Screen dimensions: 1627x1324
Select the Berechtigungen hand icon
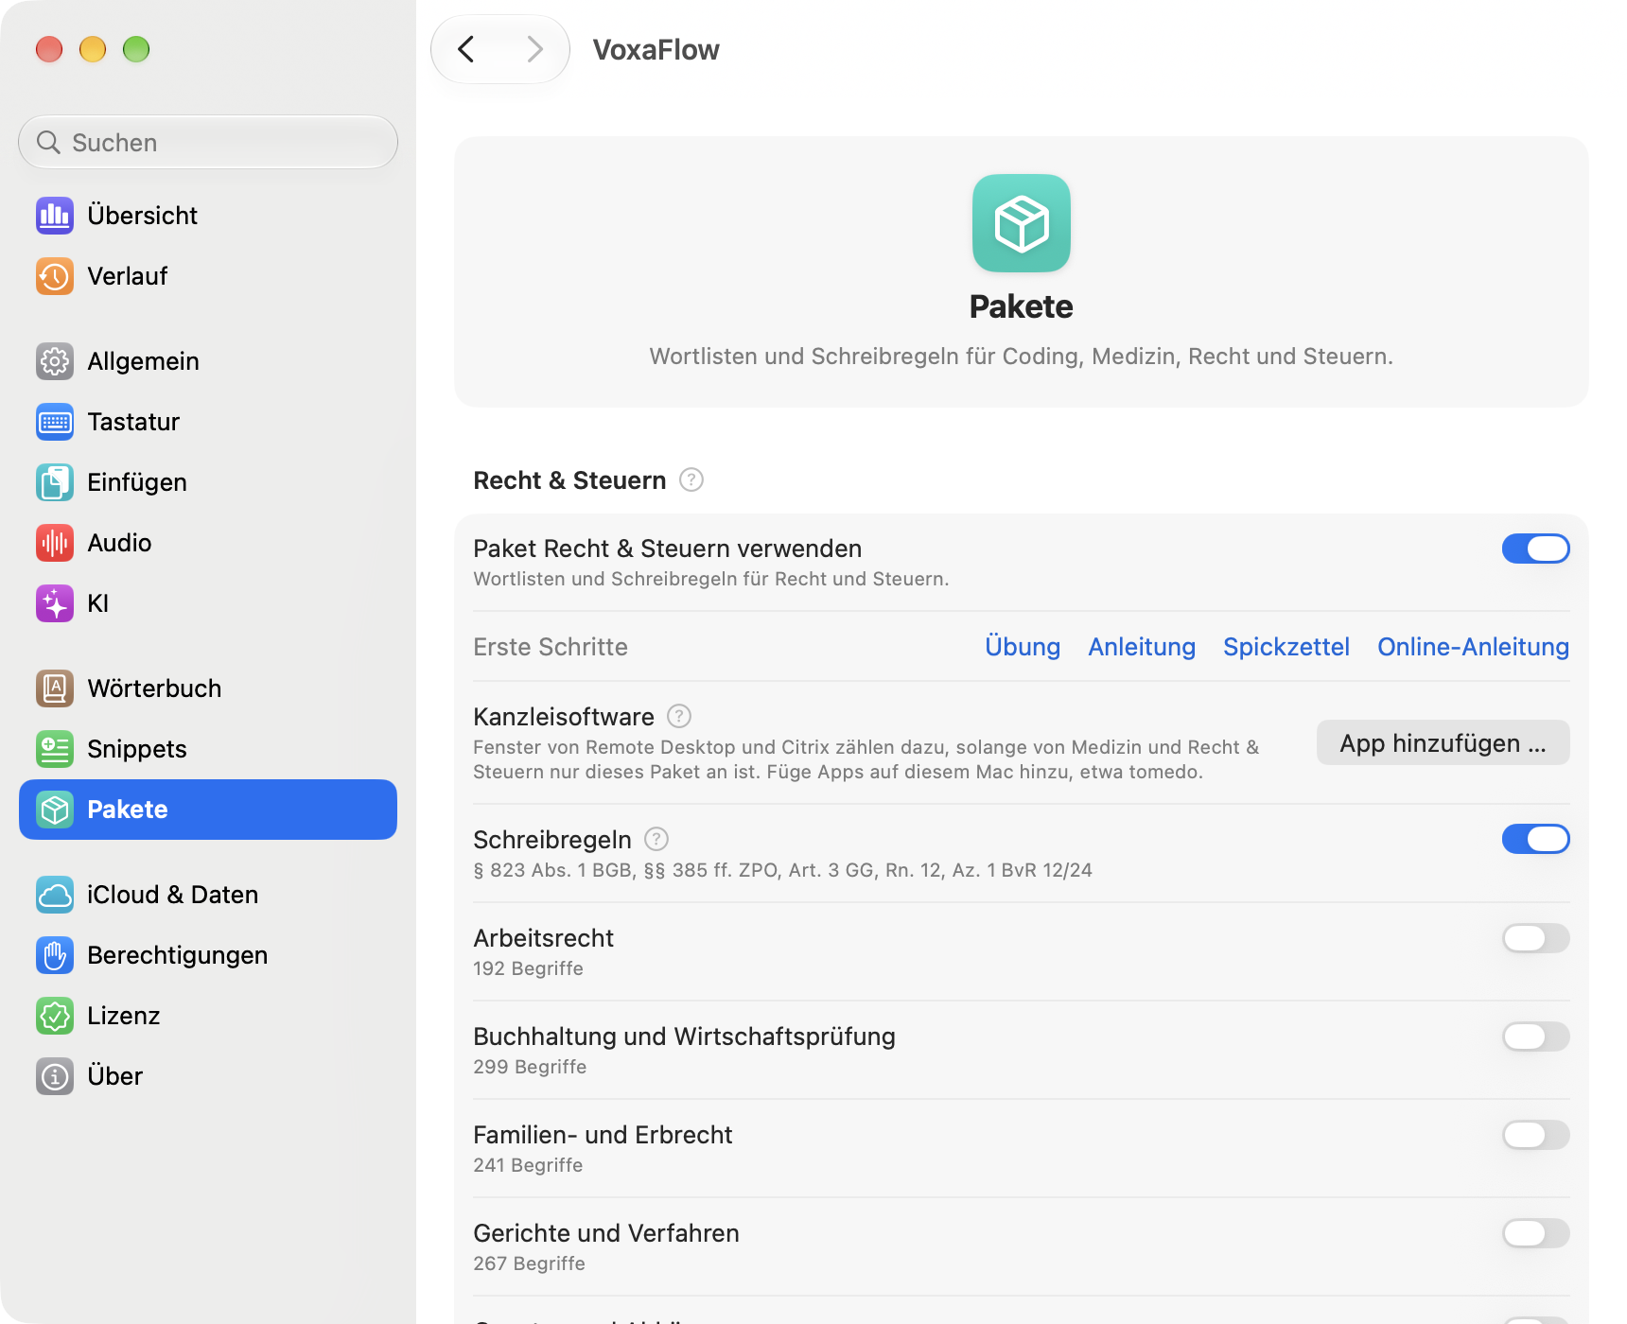pos(55,955)
